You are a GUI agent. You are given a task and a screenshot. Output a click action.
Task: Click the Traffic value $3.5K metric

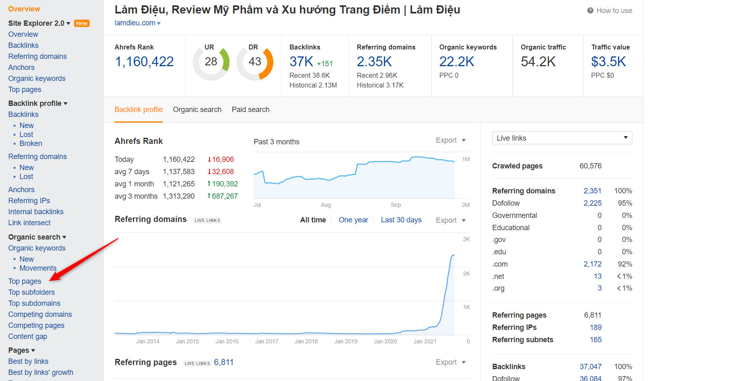[x=609, y=62]
